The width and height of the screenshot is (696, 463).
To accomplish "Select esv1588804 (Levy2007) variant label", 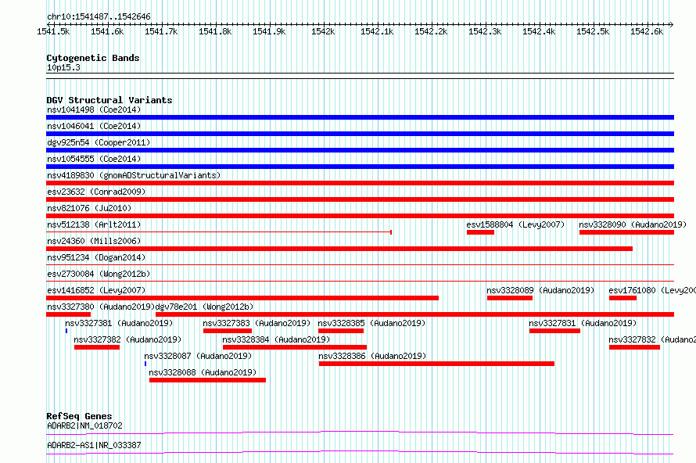I will (x=515, y=224).
